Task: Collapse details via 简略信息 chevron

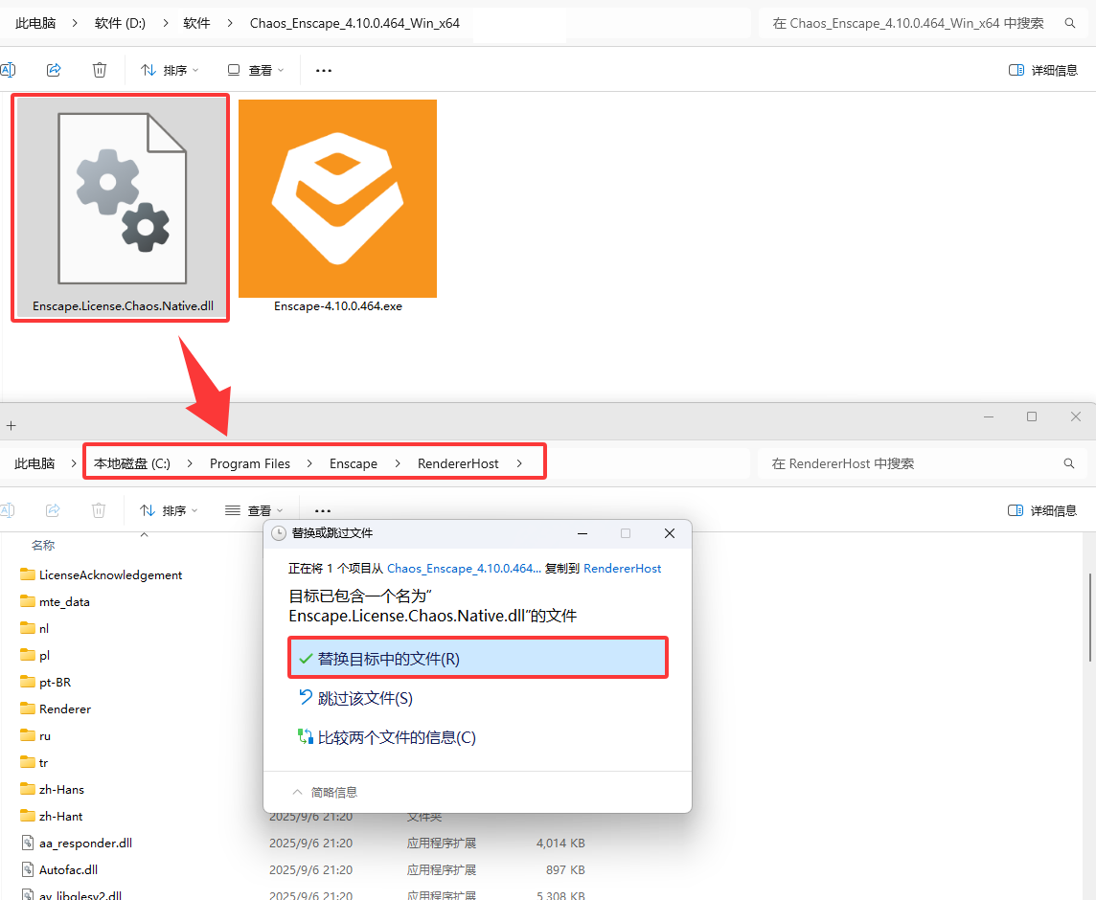Action: 297,792
